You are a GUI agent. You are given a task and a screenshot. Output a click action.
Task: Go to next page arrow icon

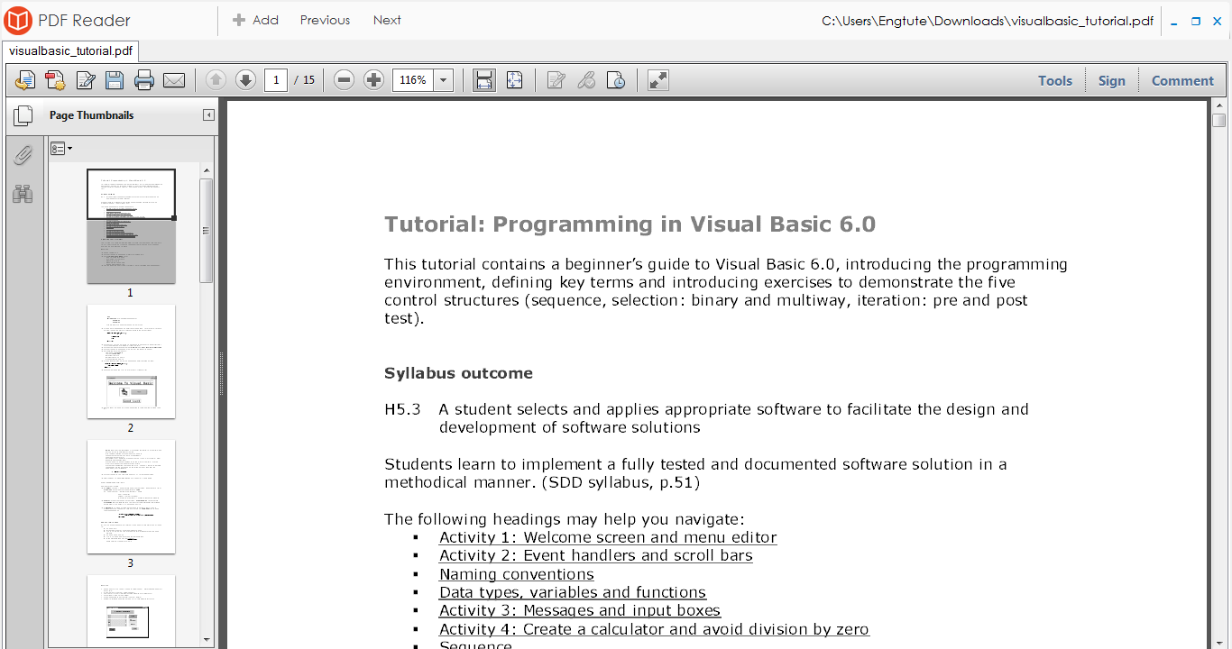coord(245,80)
